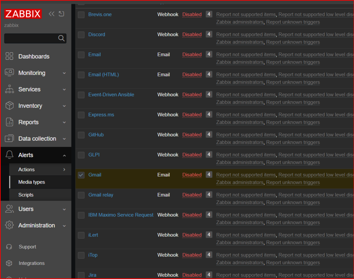Click the Integrations cube icon

9,263
